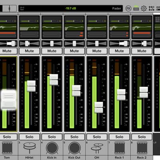Click the Tom drum channel icon
This screenshot has height=160, width=160.
tap(7, 148)
